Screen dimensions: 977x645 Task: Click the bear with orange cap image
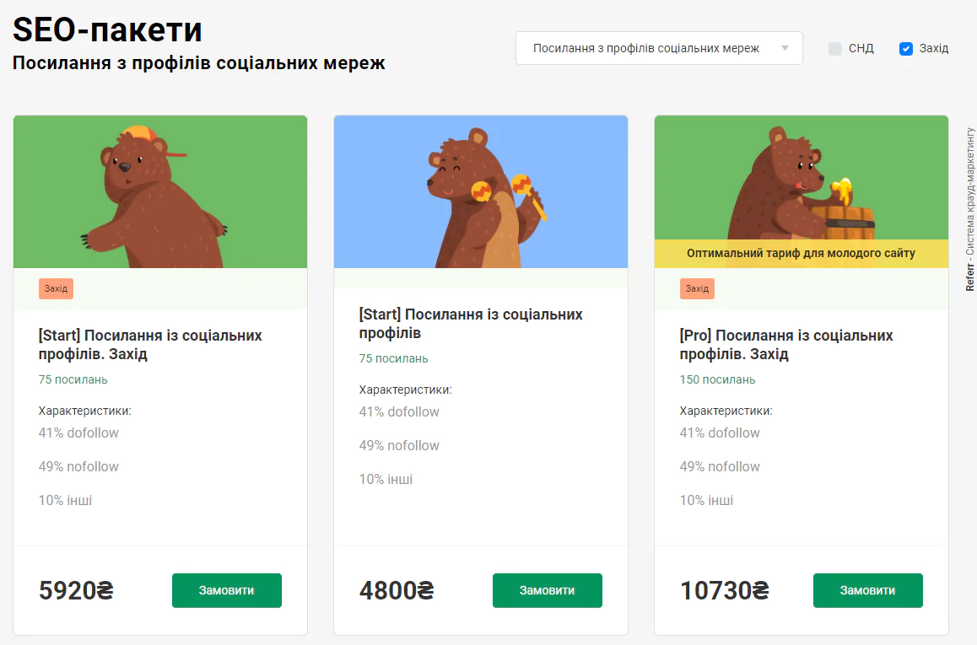pyautogui.click(x=160, y=191)
